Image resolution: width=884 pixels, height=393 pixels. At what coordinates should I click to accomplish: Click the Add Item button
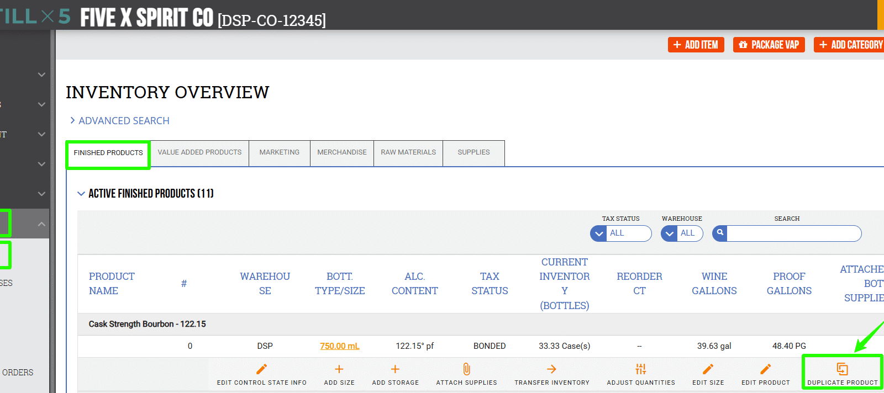pos(696,45)
